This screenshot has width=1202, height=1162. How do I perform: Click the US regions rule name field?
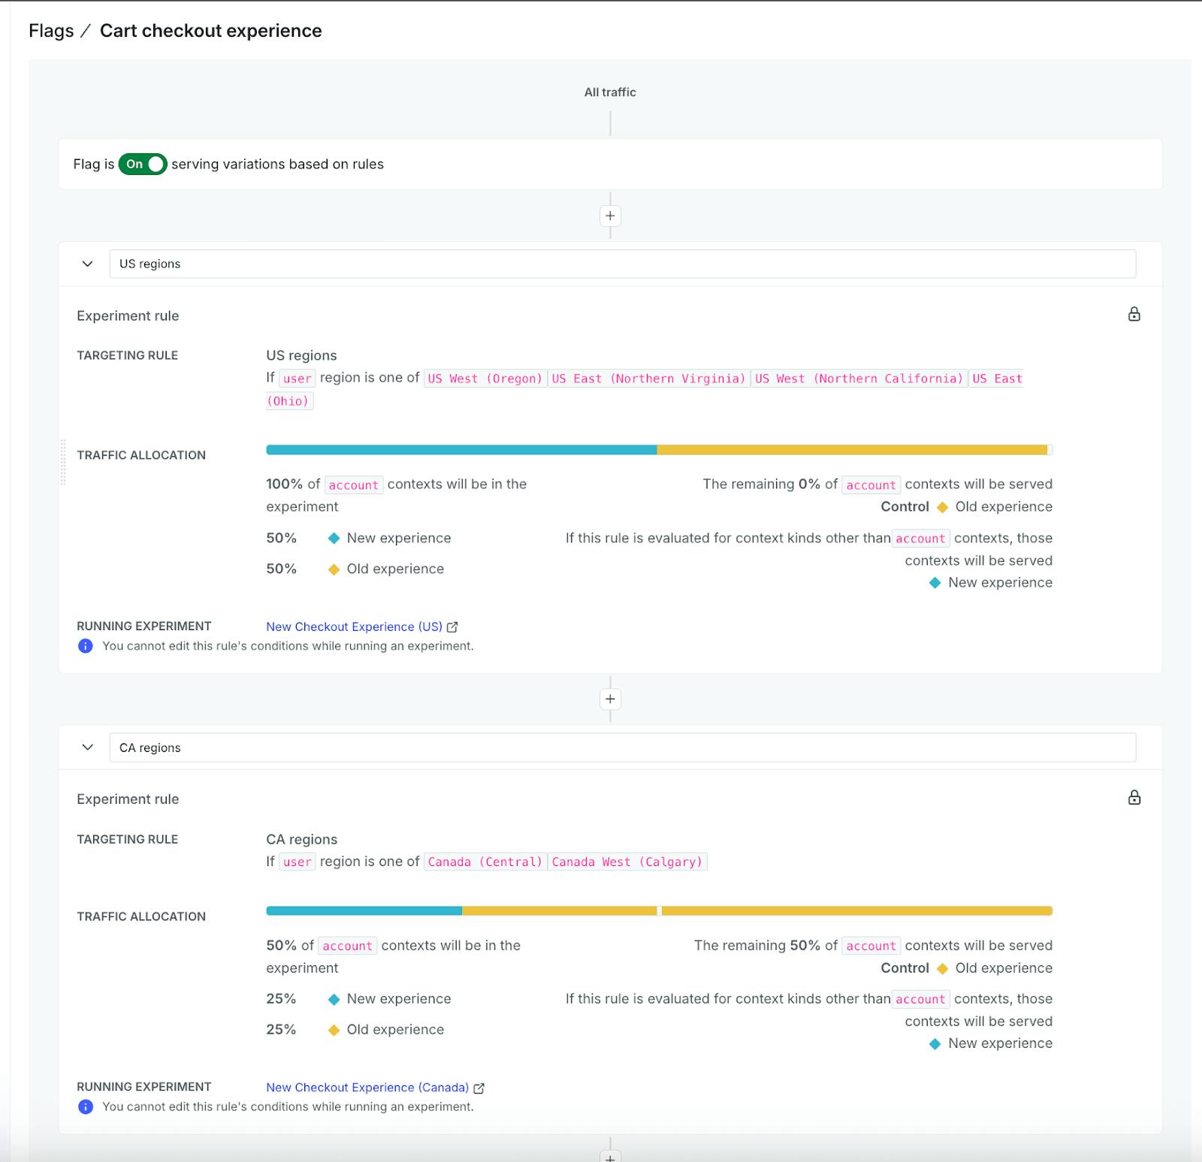coord(622,264)
